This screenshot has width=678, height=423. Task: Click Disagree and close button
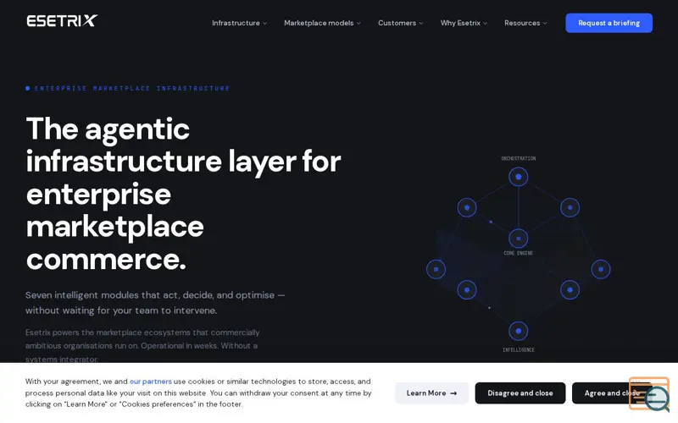520,393
